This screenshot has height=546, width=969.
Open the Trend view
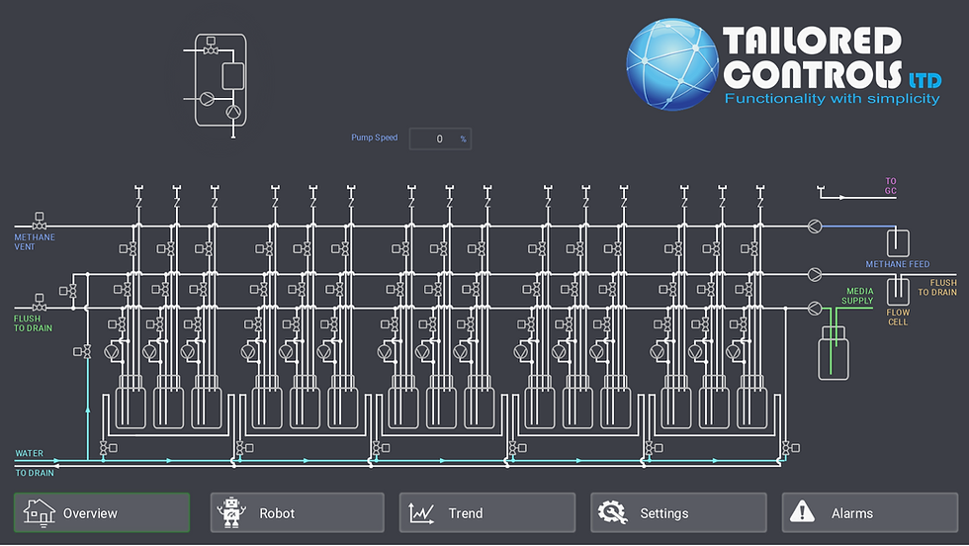click(x=487, y=512)
